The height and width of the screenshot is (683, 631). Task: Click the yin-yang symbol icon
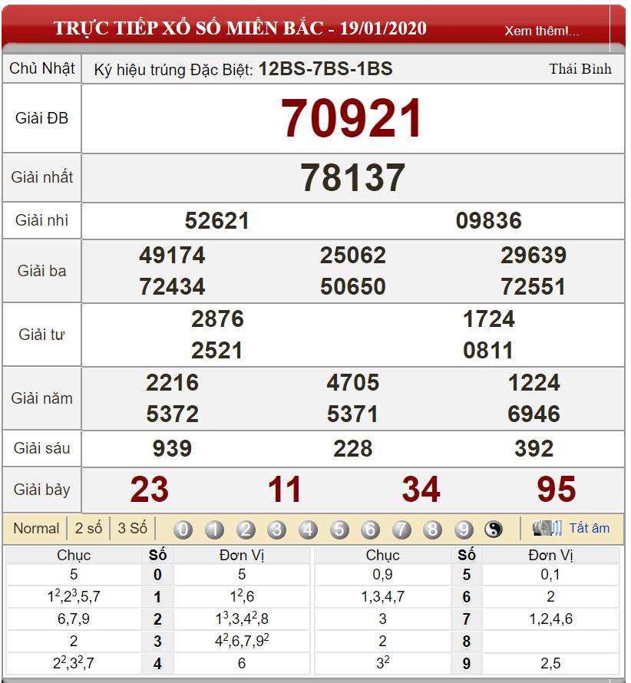[494, 530]
